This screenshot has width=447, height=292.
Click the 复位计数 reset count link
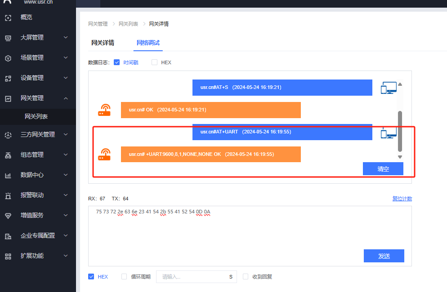click(x=402, y=199)
